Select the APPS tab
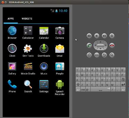 11,19
